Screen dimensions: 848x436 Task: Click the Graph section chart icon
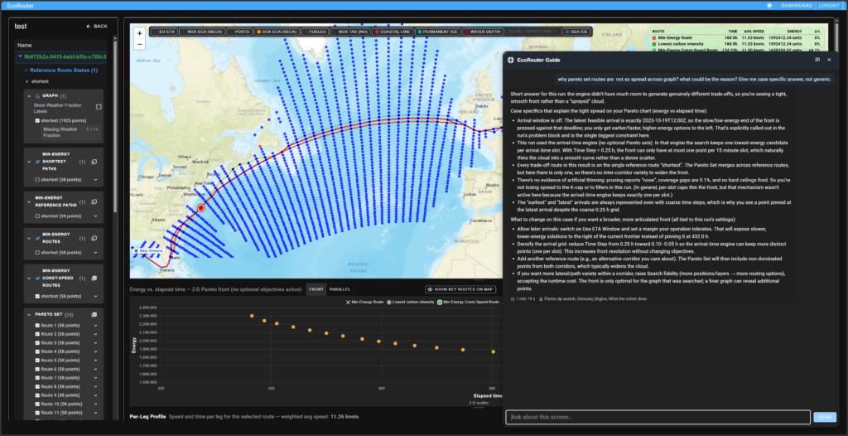[38, 96]
